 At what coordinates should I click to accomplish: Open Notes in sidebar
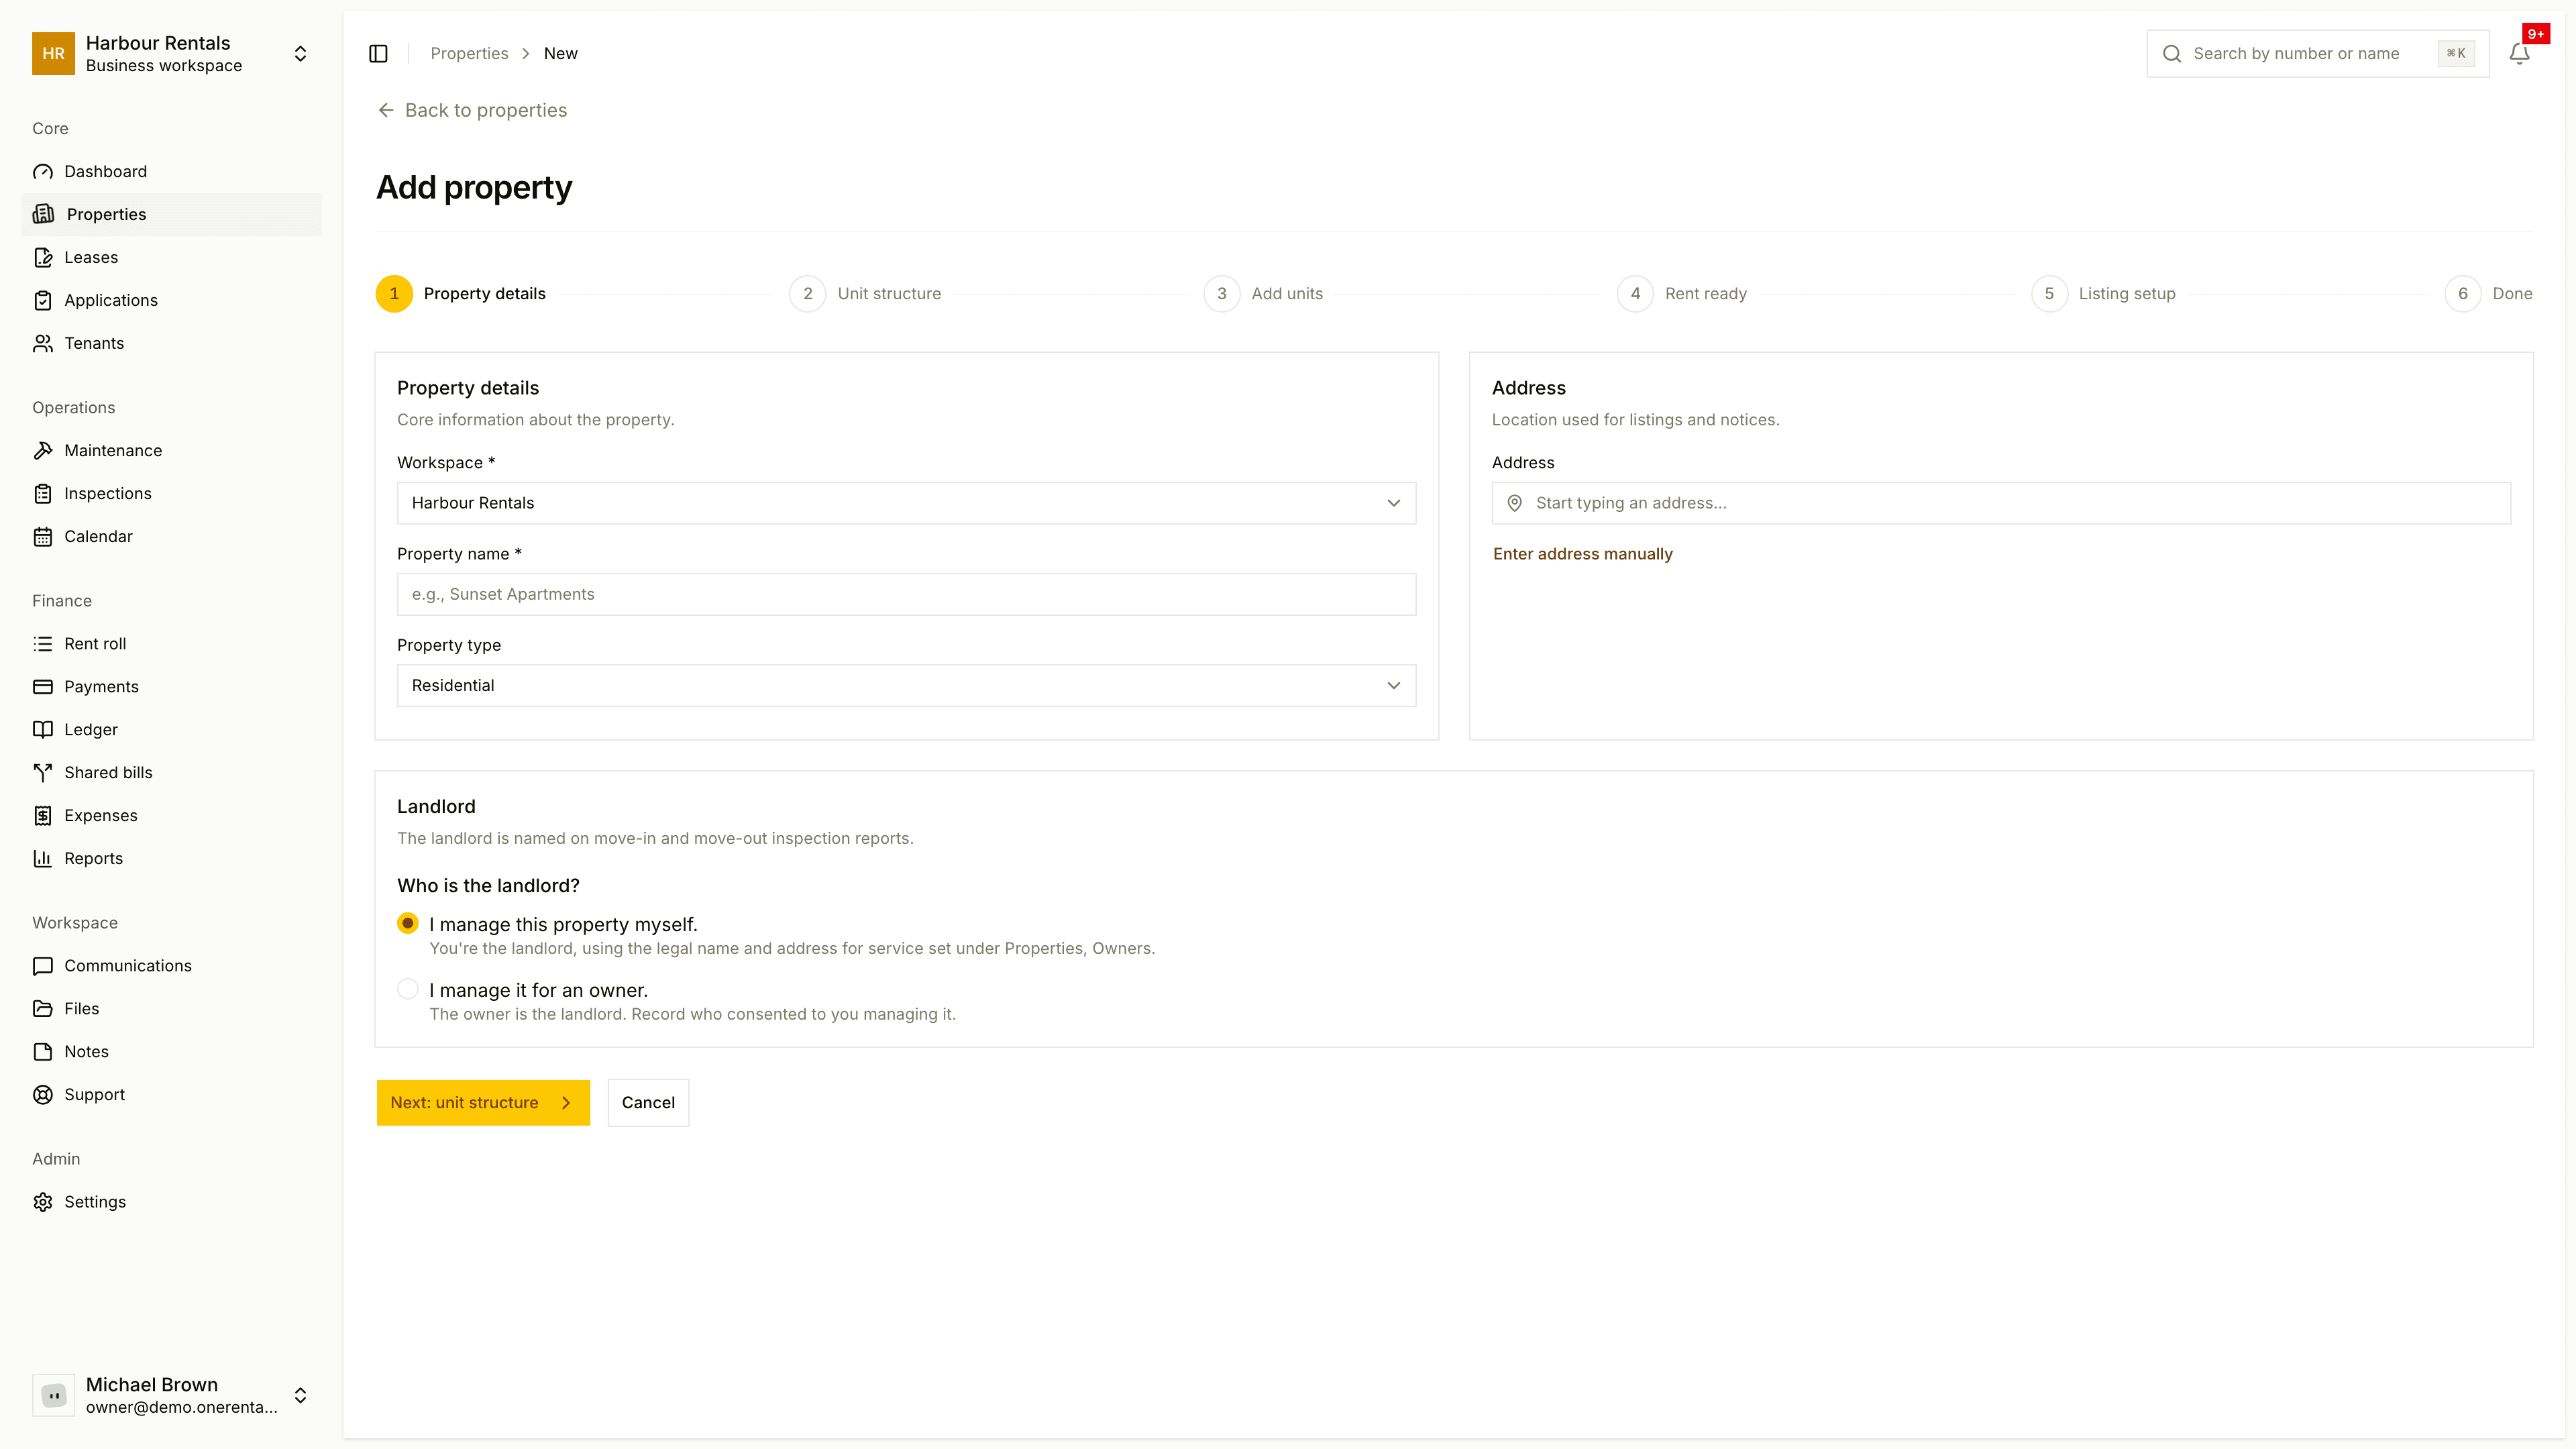pos(171,1052)
